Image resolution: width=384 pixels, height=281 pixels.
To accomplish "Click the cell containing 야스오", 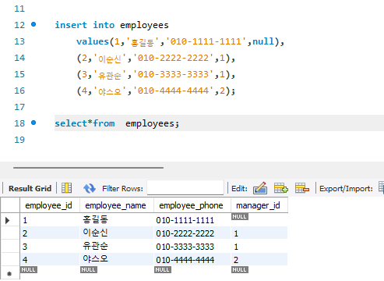I will tap(116, 259).
